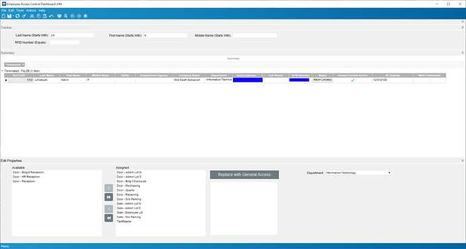Click the Paste clipboard icon

(45, 16)
